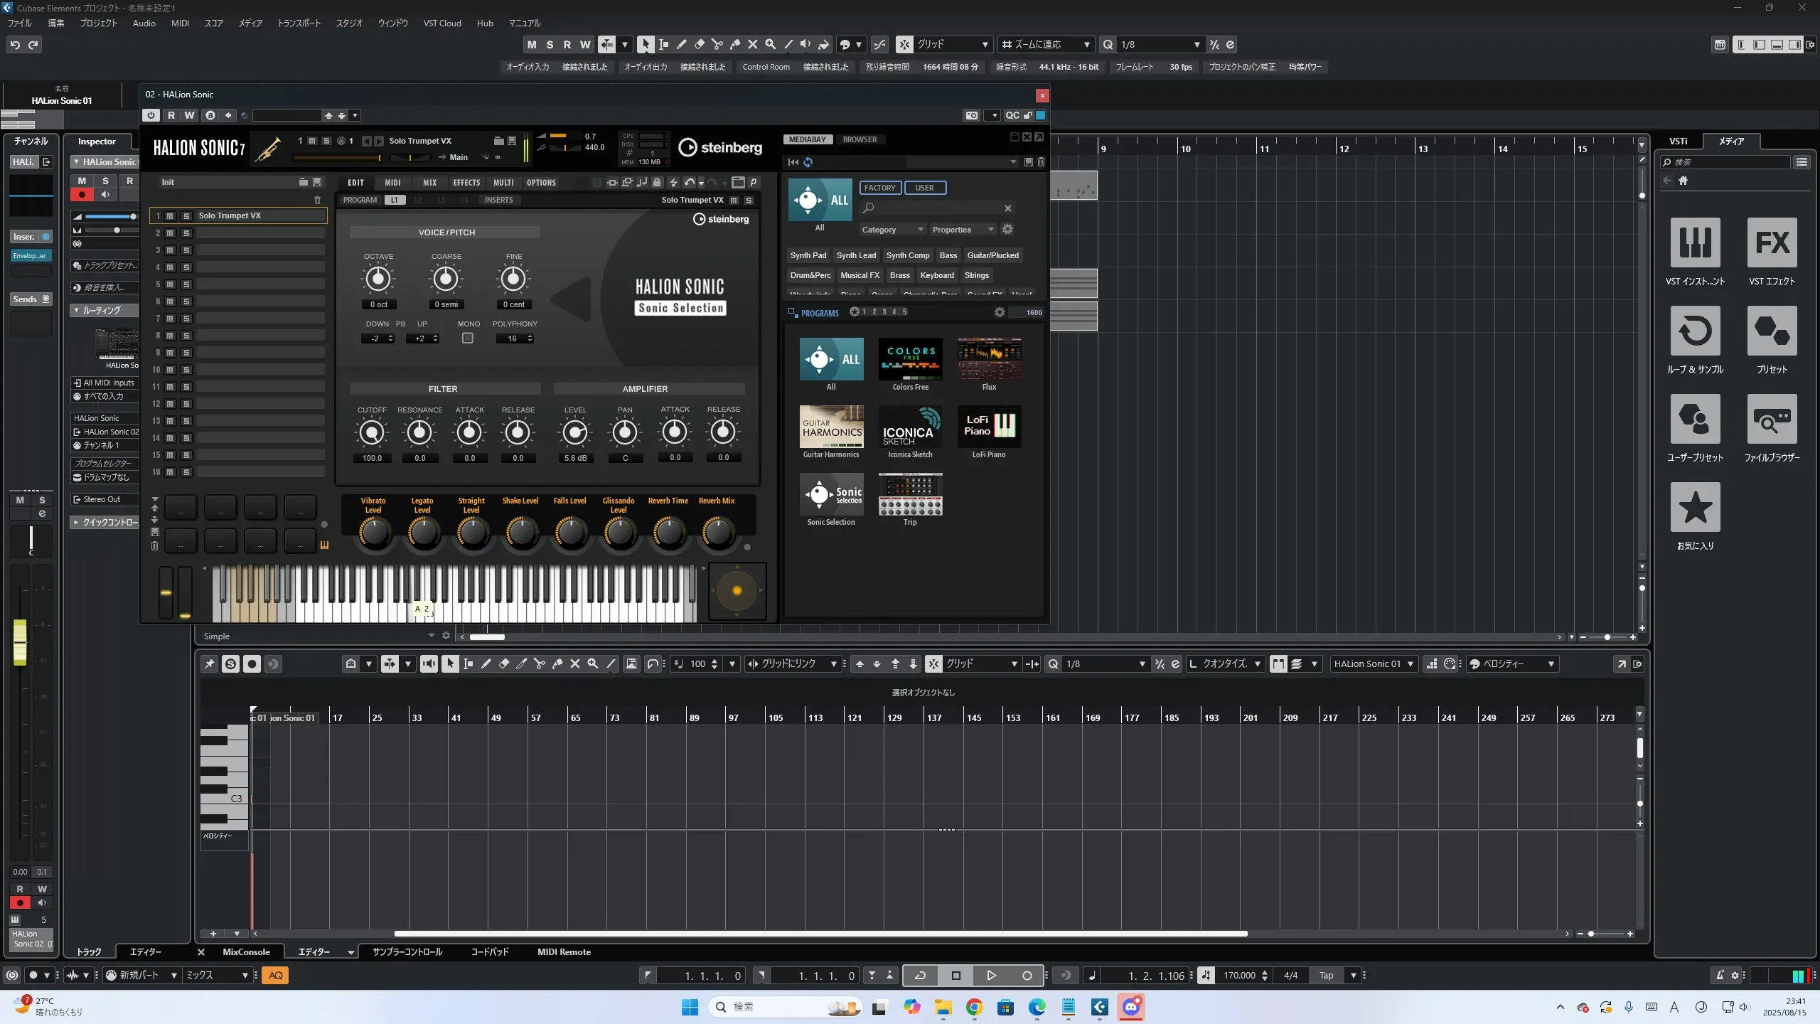This screenshot has height=1024, width=1820.
Task: Toggle the USER filter in MediaBay
Action: pyautogui.click(x=924, y=188)
